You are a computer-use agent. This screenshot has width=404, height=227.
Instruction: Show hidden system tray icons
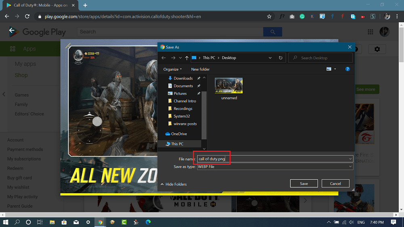click(x=329, y=222)
